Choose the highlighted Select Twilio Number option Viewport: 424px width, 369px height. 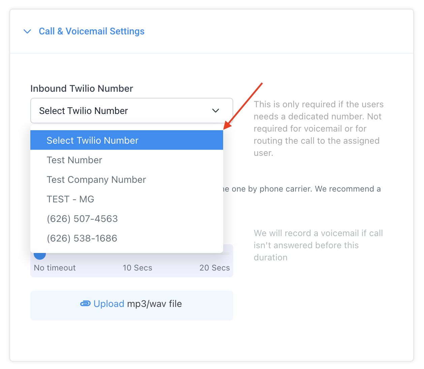127,140
